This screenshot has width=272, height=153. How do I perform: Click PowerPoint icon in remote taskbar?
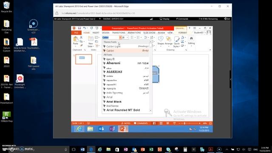[x=123, y=129]
